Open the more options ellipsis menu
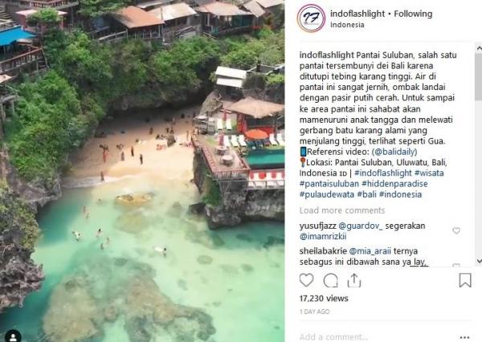This screenshot has height=342, width=482. tap(465, 337)
